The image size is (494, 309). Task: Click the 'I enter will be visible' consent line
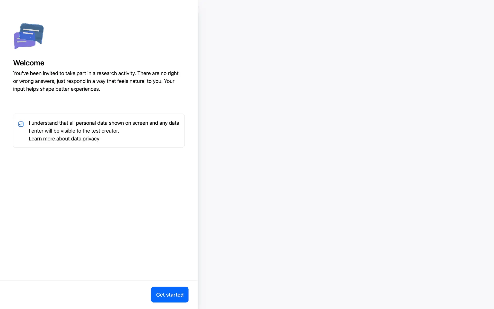pyautogui.click(x=74, y=131)
